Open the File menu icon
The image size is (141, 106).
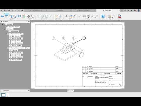tap(5, 10)
